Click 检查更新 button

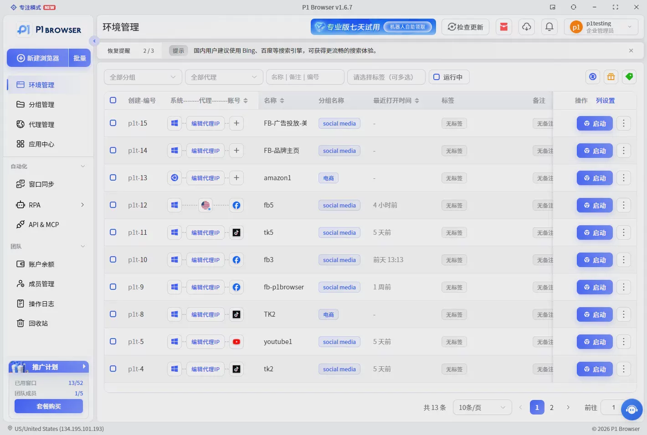465,27
